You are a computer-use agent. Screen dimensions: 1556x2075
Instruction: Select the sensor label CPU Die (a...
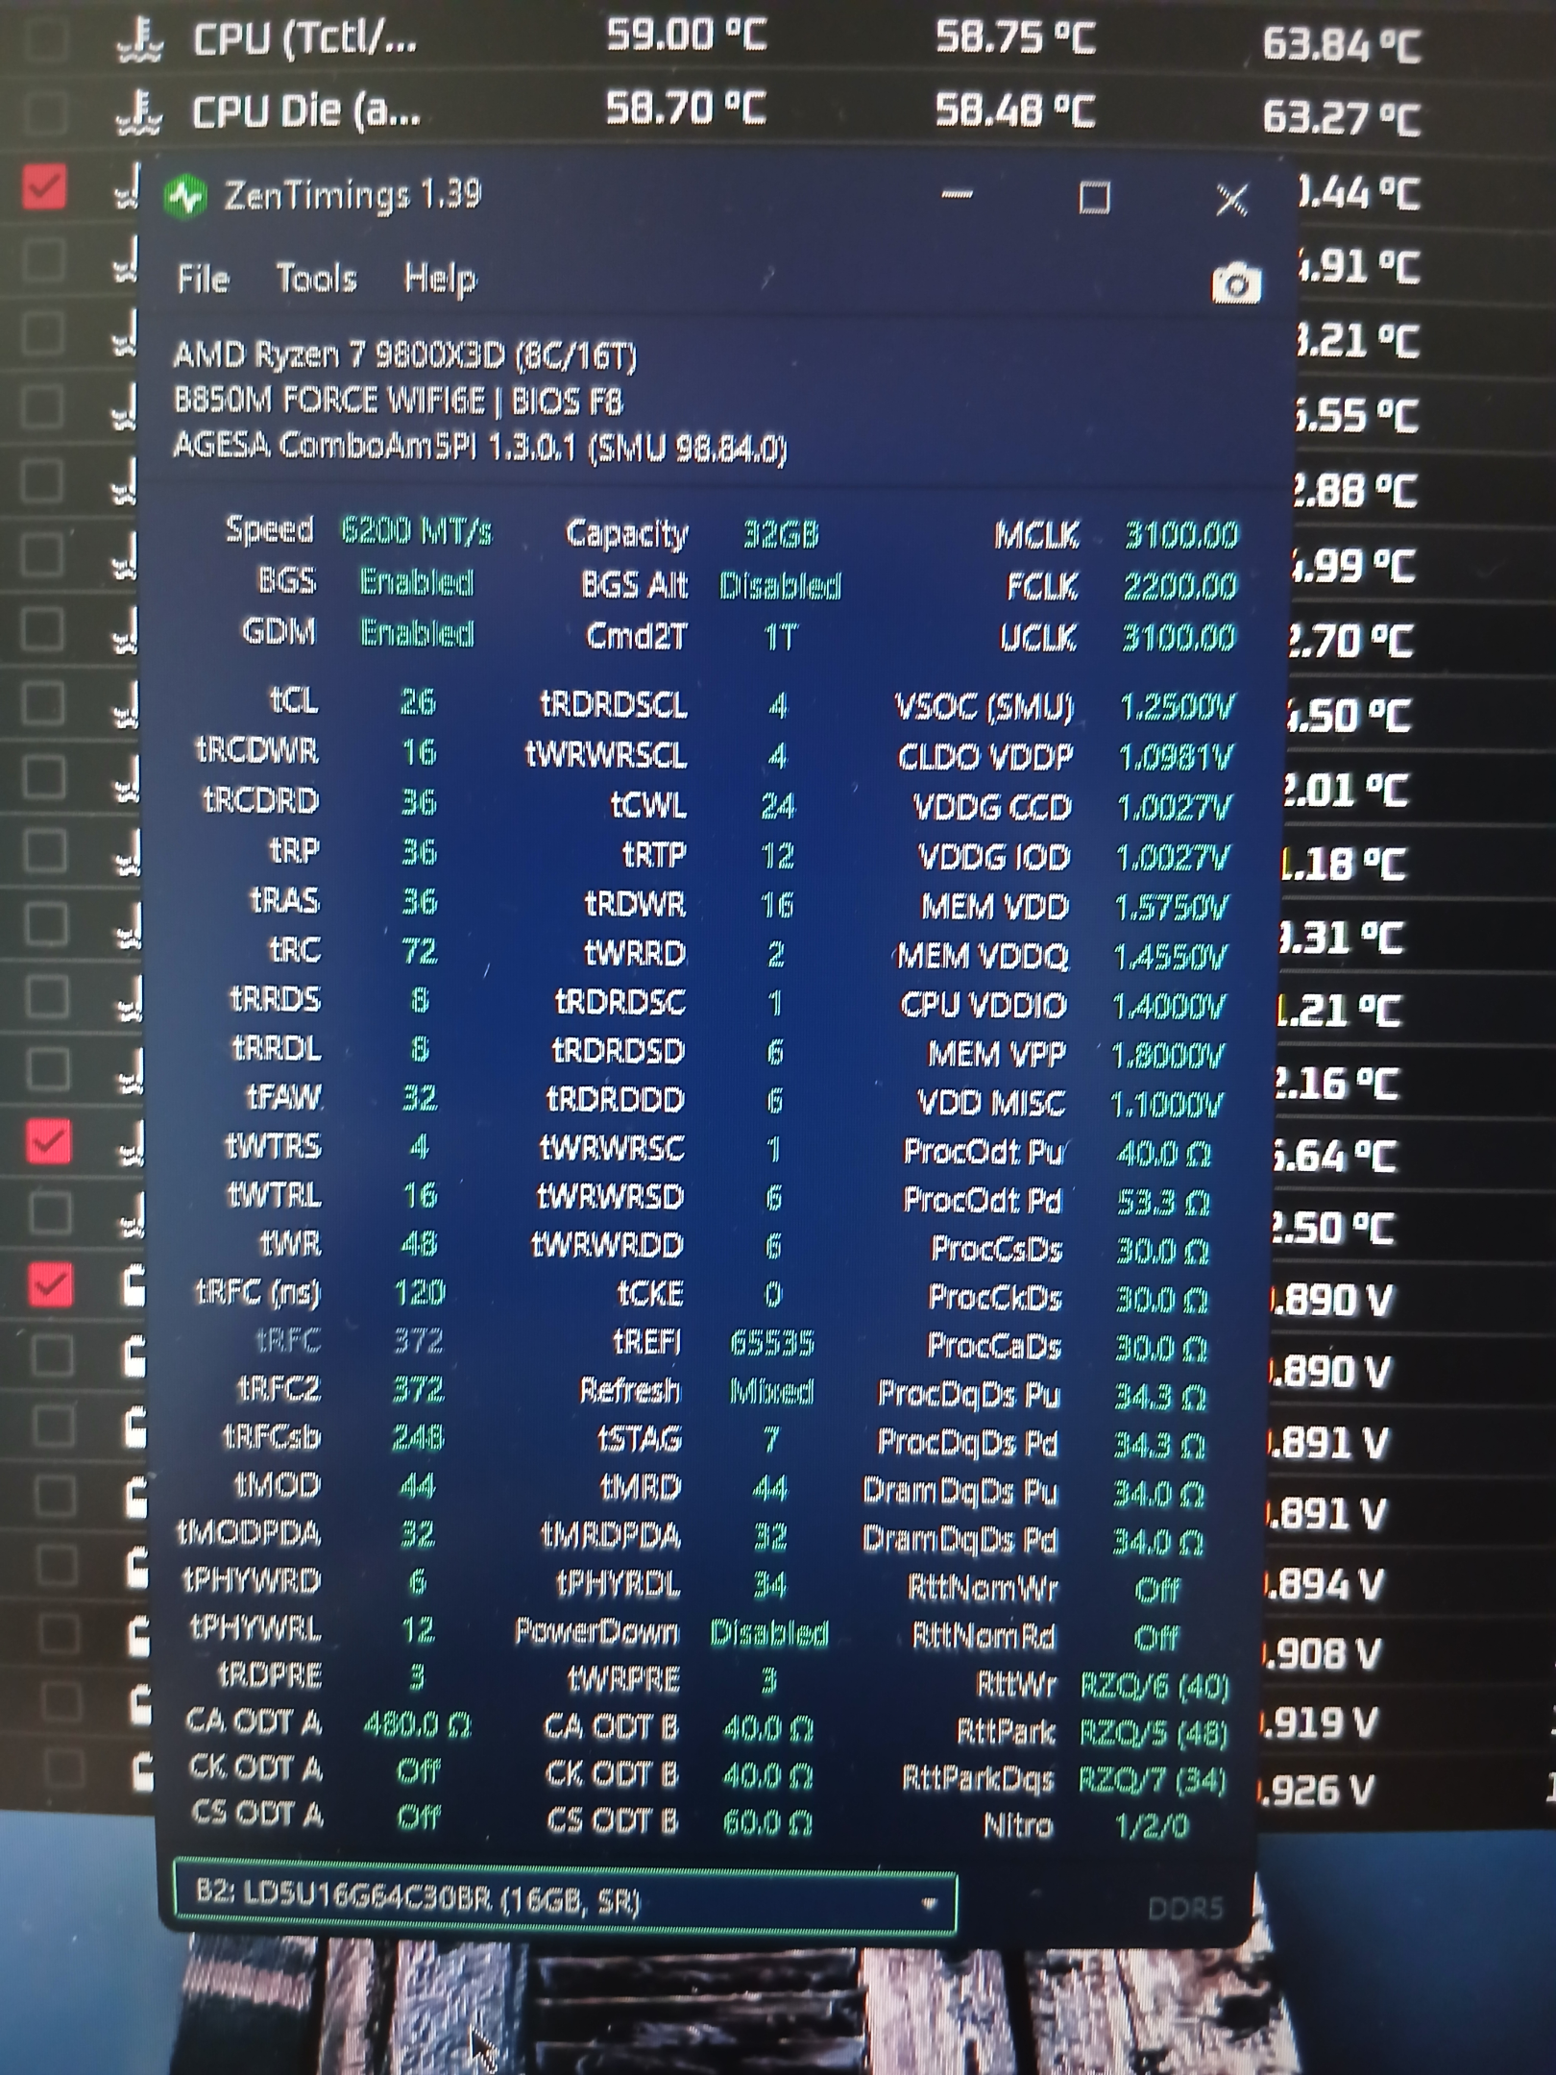(306, 112)
